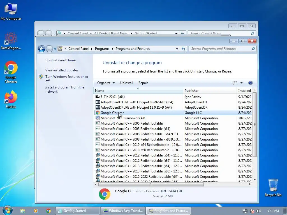Image resolution: width=287 pixels, height=215 pixels.
Task: Launch Google Chrome from desktop shortcut
Action: coord(11,72)
